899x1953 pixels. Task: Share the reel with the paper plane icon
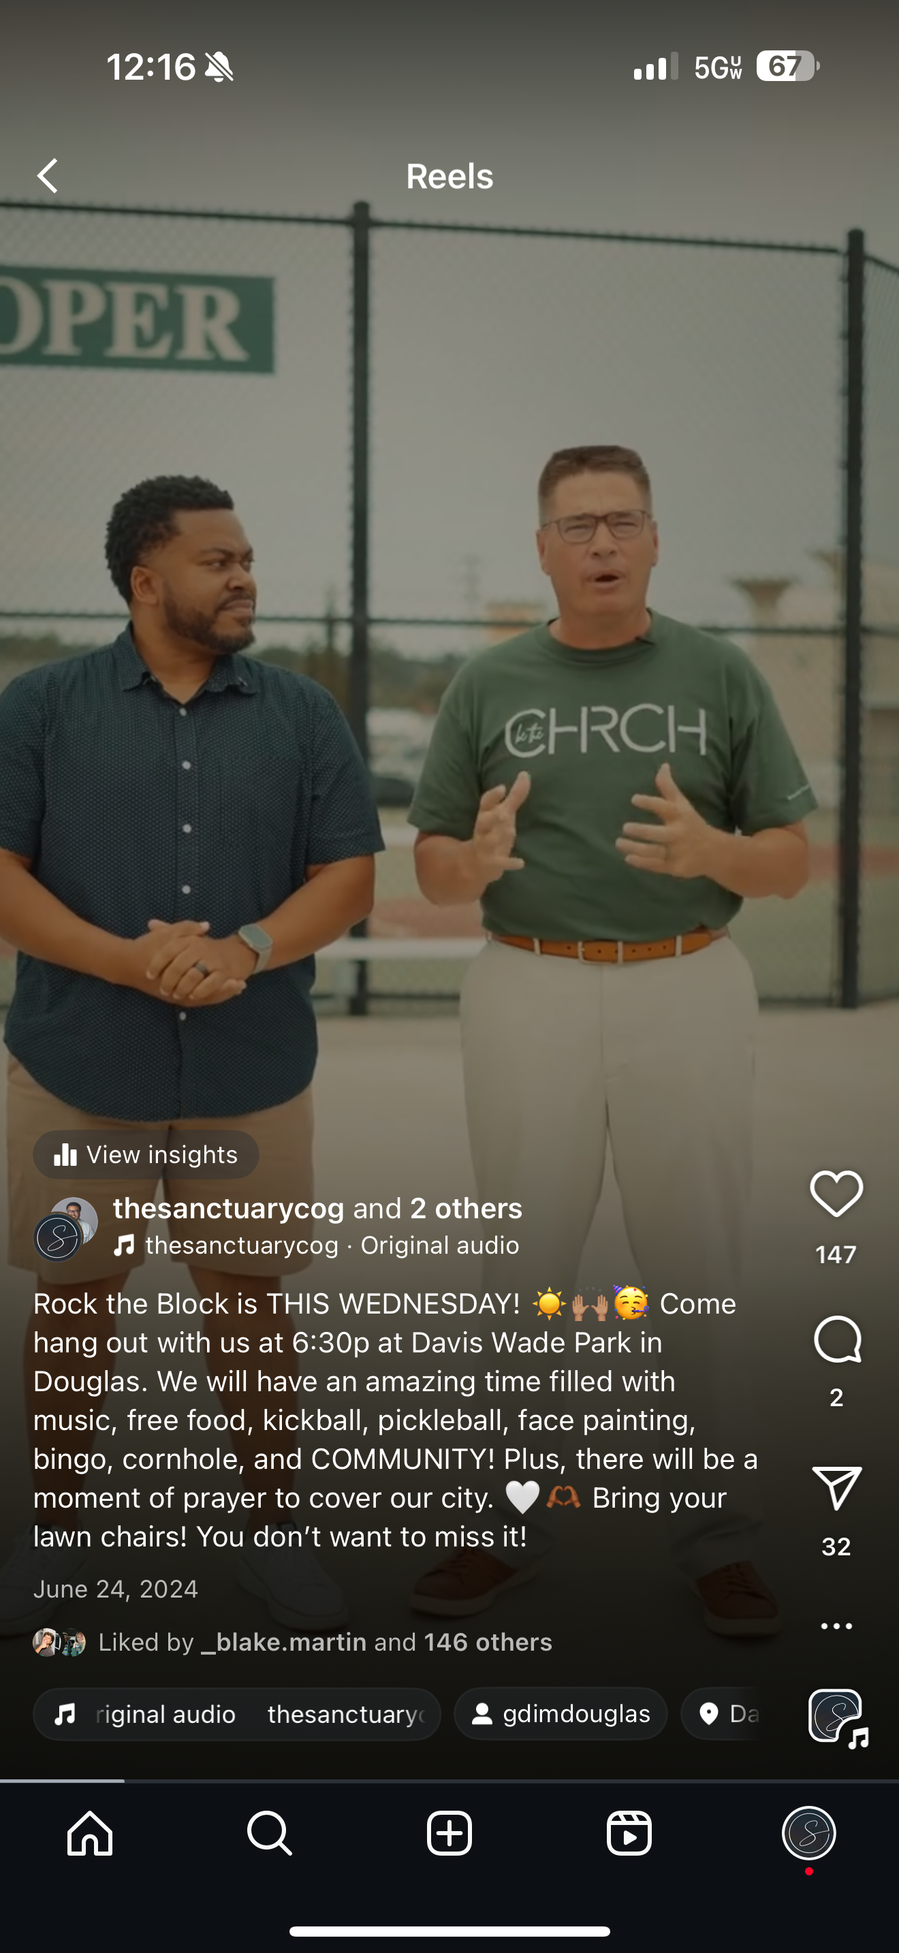[837, 1489]
